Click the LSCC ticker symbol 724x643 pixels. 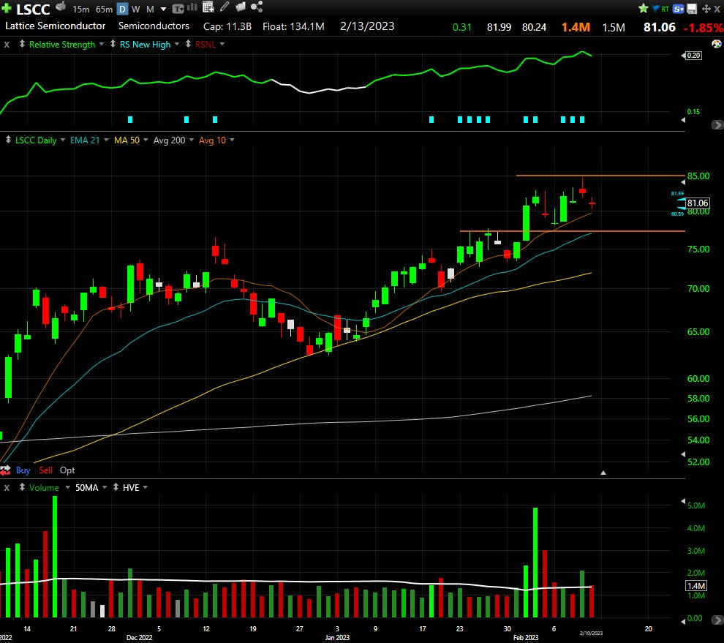pyautogui.click(x=33, y=9)
